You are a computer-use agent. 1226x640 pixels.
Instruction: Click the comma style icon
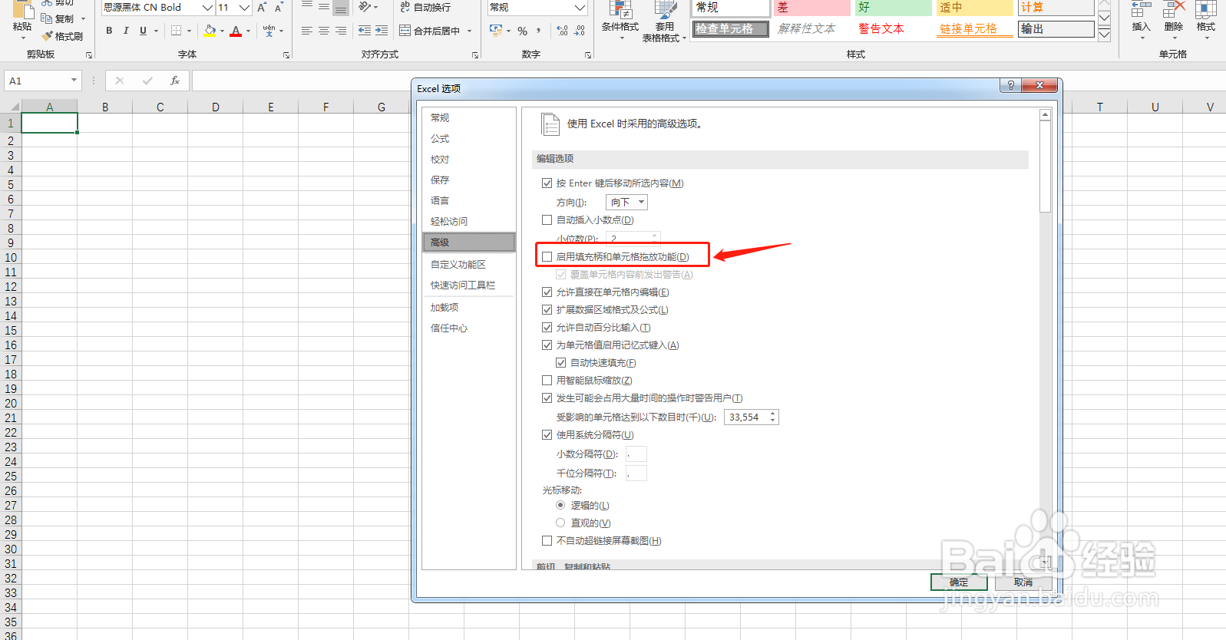[539, 31]
